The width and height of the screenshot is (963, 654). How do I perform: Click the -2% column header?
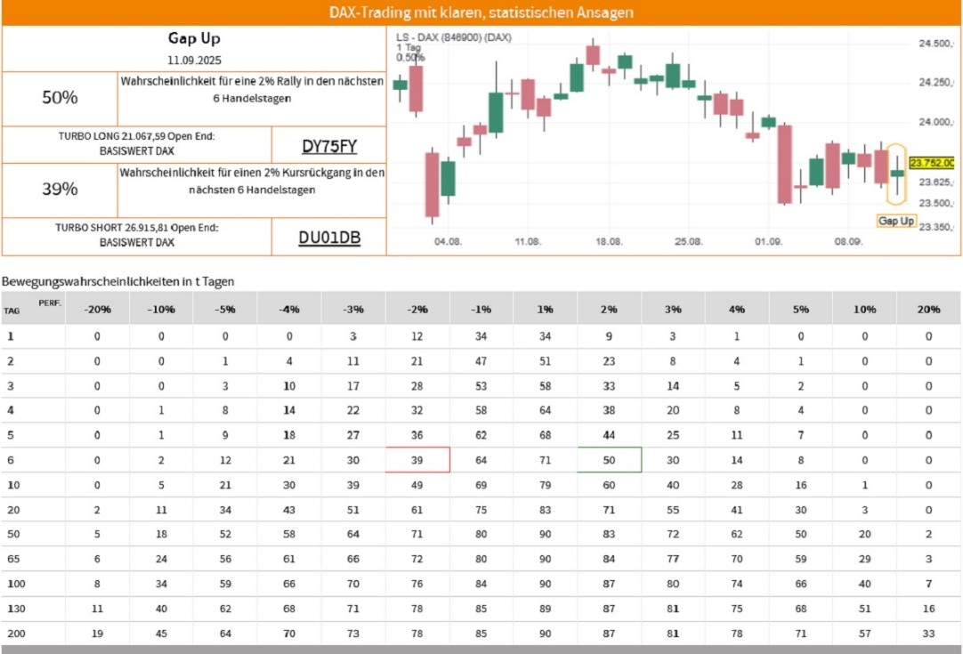417,310
